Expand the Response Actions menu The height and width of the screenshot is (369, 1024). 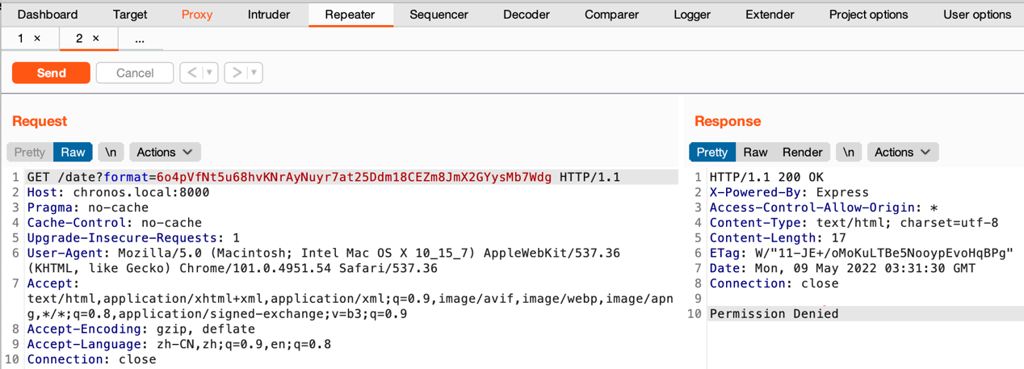[x=902, y=152]
